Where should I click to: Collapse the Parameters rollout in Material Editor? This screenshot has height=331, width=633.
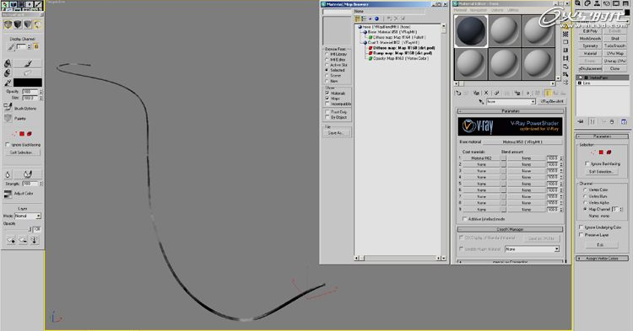[x=511, y=110]
